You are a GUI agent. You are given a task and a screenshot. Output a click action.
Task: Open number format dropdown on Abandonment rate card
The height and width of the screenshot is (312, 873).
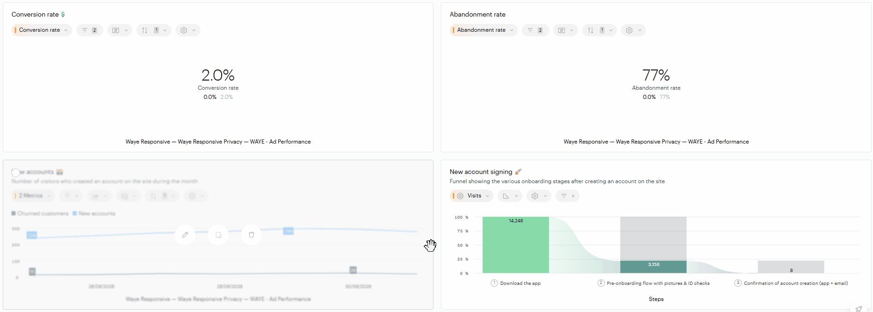coord(566,30)
